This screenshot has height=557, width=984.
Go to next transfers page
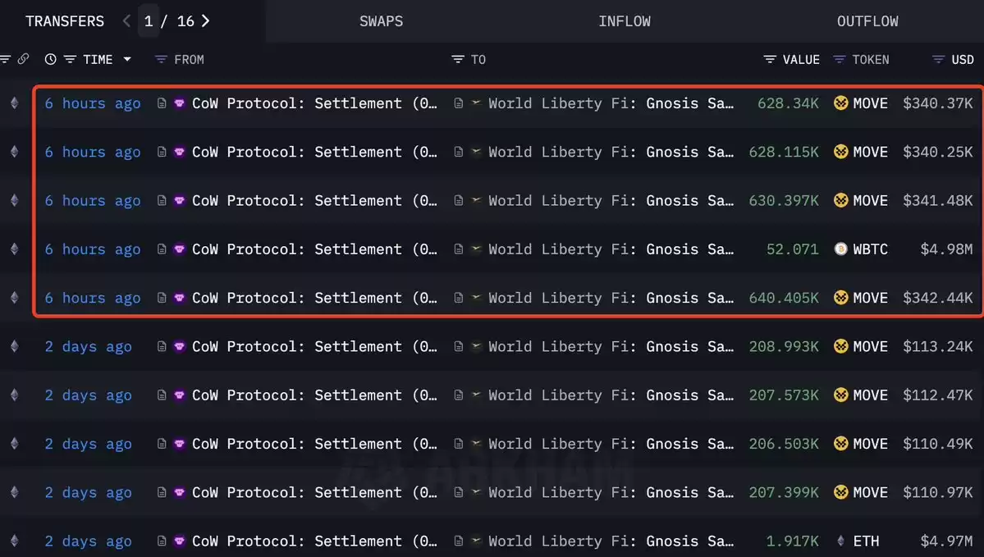(x=205, y=21)
